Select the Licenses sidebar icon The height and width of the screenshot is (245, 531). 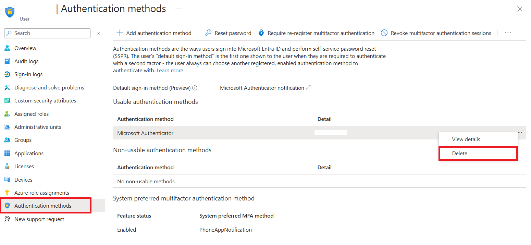(7, 166)
